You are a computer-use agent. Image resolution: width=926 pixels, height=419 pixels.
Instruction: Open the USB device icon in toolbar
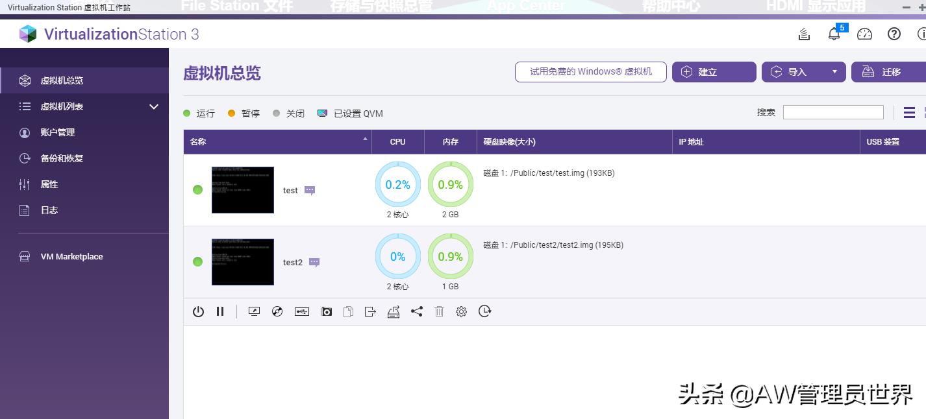click(301, 312)
